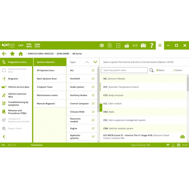Click the Search by system name field
Viewport: 189px width, 189px height.
[x=125, y=70]
